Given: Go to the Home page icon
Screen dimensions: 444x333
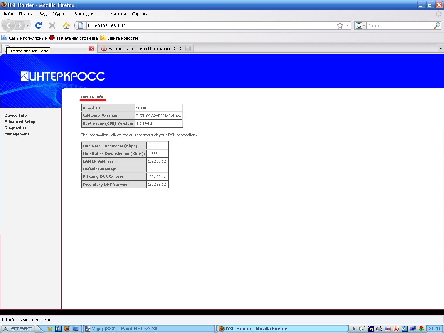Looking at the screenshot, I should [x=66, y=26].
